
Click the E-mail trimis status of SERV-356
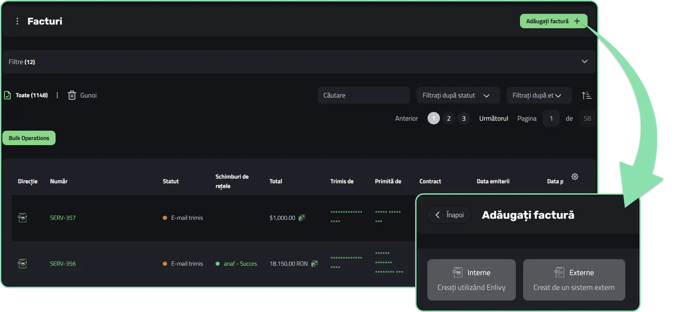pyautogui.click(x=183, y=264)
